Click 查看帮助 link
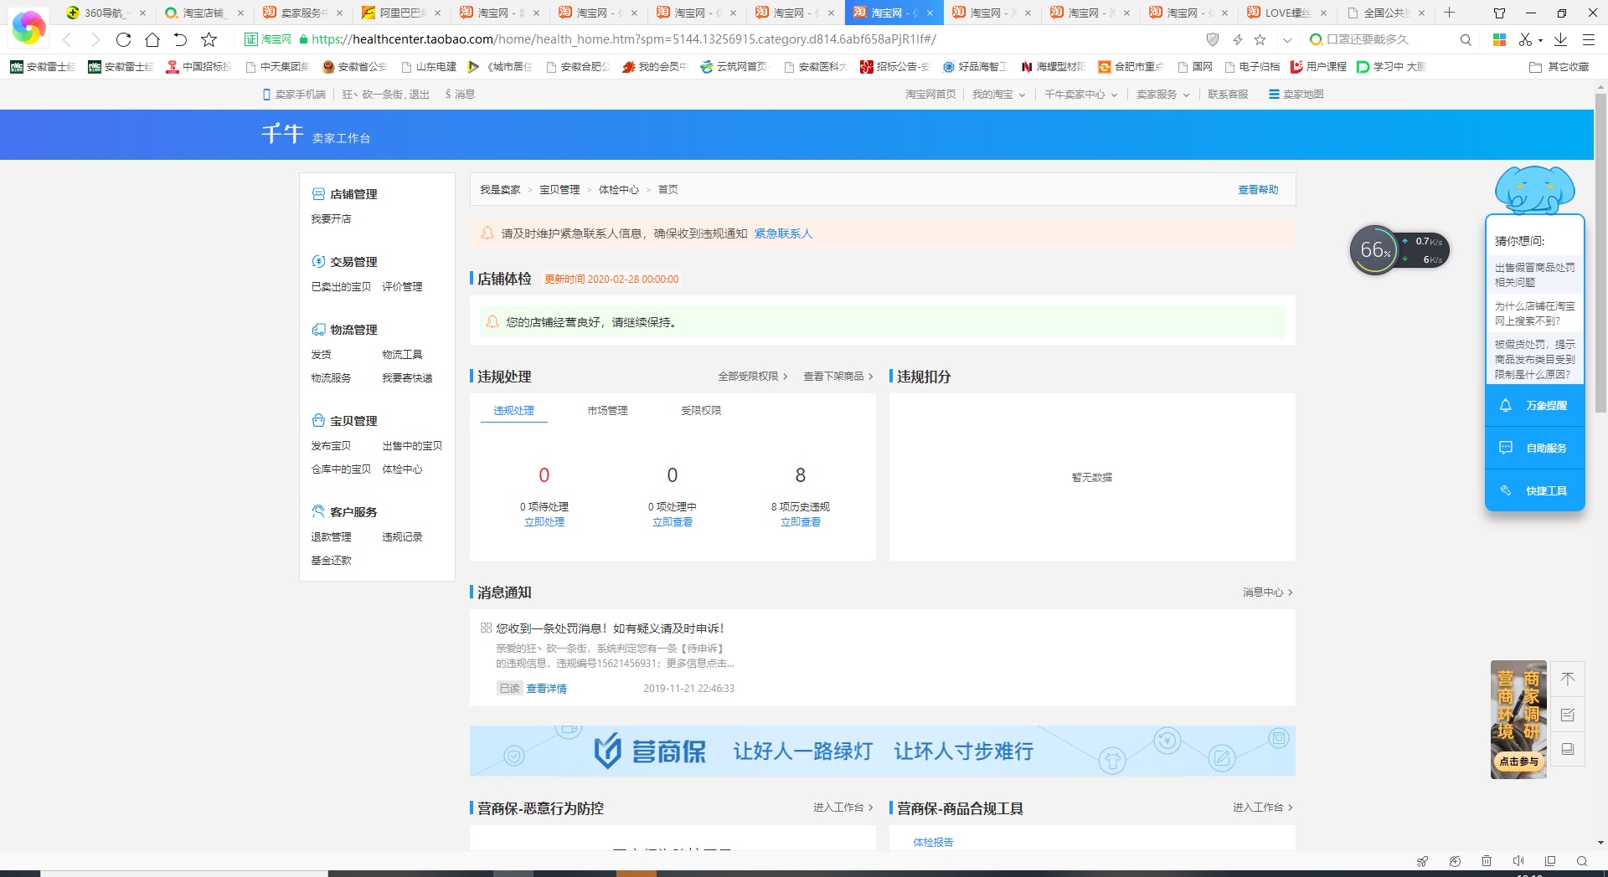The height and width of the screenshot is (877, 1608). (1258, 190)
